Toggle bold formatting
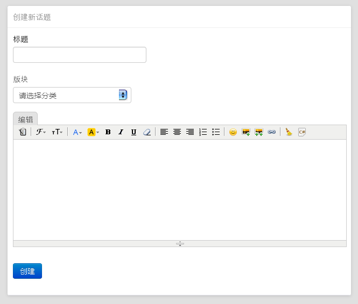Screen dimensions: 358x304 108,132
